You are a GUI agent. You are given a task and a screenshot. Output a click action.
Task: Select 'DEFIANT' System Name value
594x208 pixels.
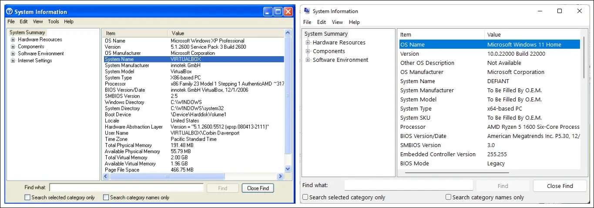click(x=498, y=81)
